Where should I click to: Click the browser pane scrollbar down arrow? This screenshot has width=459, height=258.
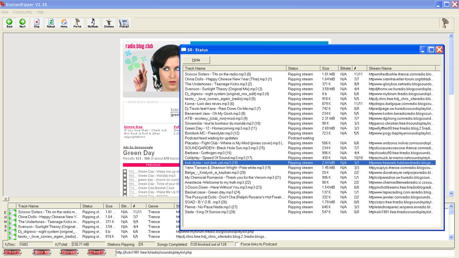451,193
